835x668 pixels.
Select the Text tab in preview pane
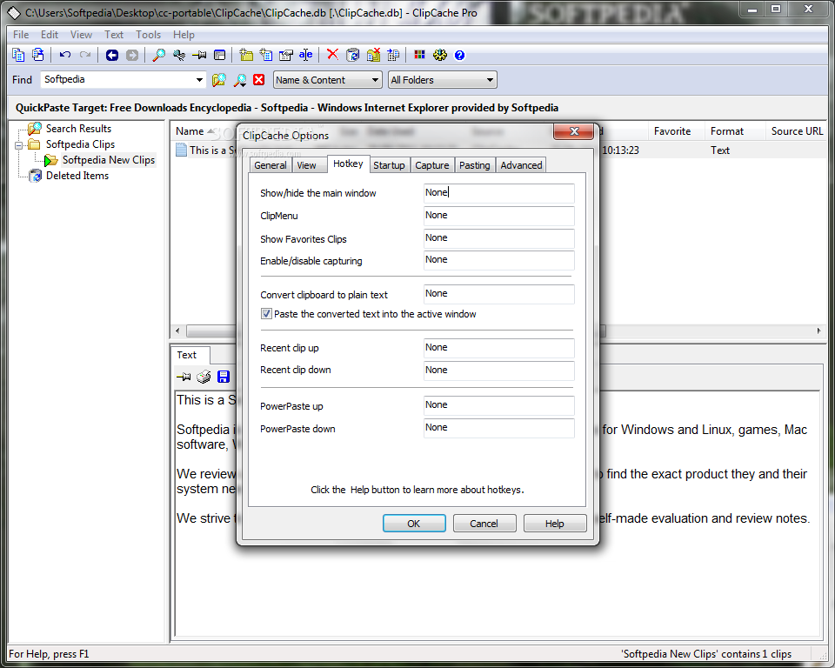[x=187, y=355]
